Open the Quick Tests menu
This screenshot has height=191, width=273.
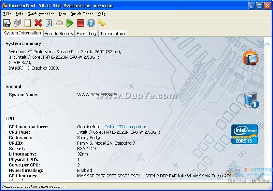click(82, 14)
